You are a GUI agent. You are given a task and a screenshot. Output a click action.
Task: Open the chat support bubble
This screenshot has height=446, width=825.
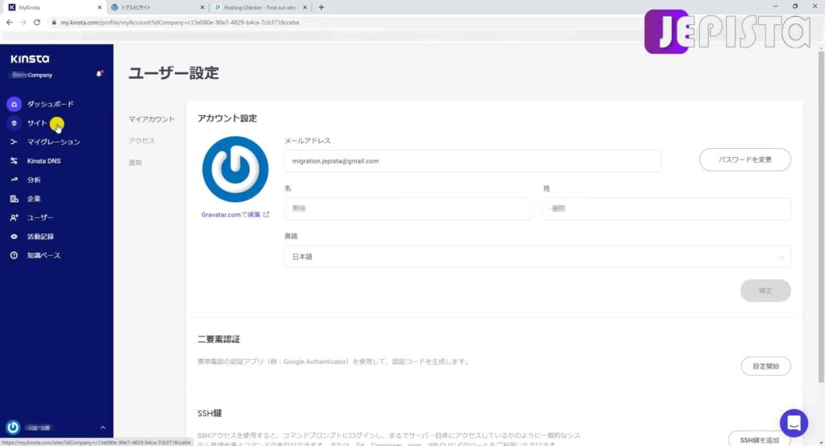tap(794, 423)
